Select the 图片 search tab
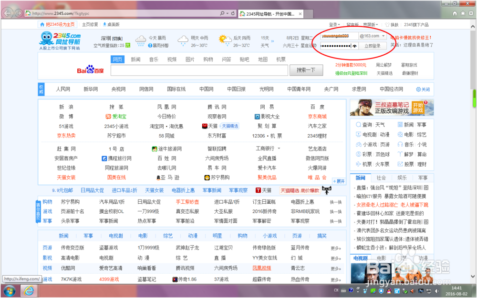Image resolution: width=477 pixels, height=298 pixels. (190, 59)
